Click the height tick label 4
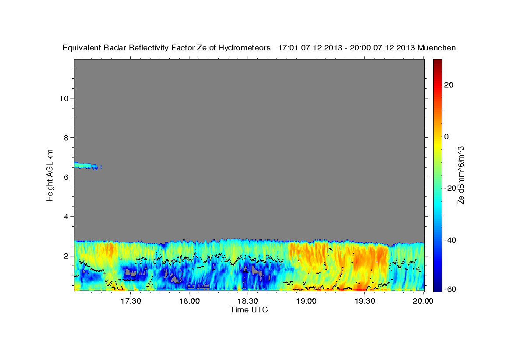Image resolution: width=525 pixels, height=350 pixels. [x=66, y=216]
